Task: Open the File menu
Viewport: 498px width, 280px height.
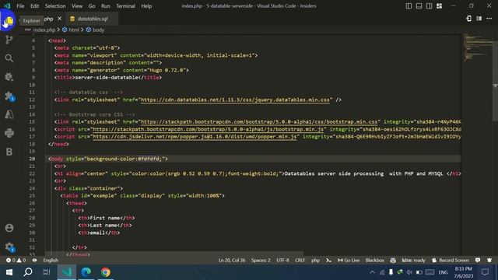Action: pyautogui.click(x=20, y=6)
